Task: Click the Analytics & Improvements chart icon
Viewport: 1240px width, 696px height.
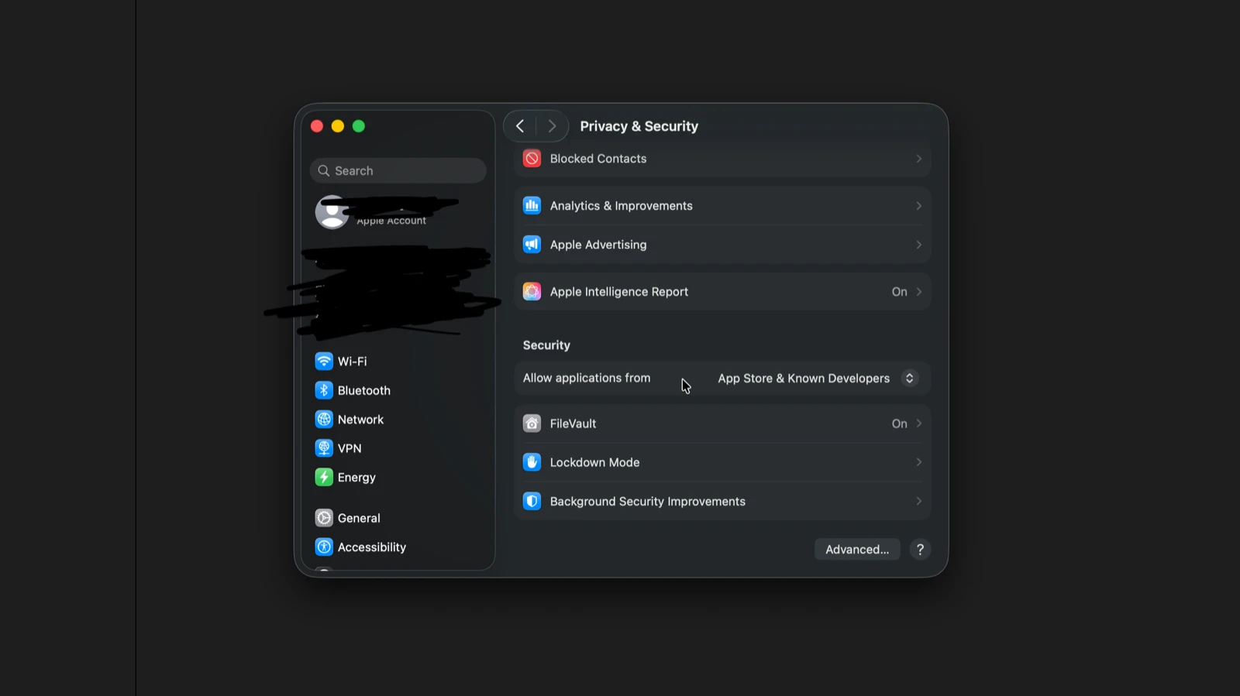Action: pyautogui.click(x=532, y=205)
